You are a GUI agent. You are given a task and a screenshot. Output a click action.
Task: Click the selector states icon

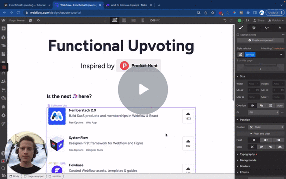pyautogui.click(x=241, y=55)
